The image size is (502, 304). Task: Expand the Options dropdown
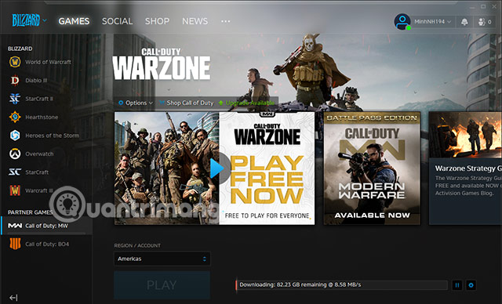click(136, 103)
